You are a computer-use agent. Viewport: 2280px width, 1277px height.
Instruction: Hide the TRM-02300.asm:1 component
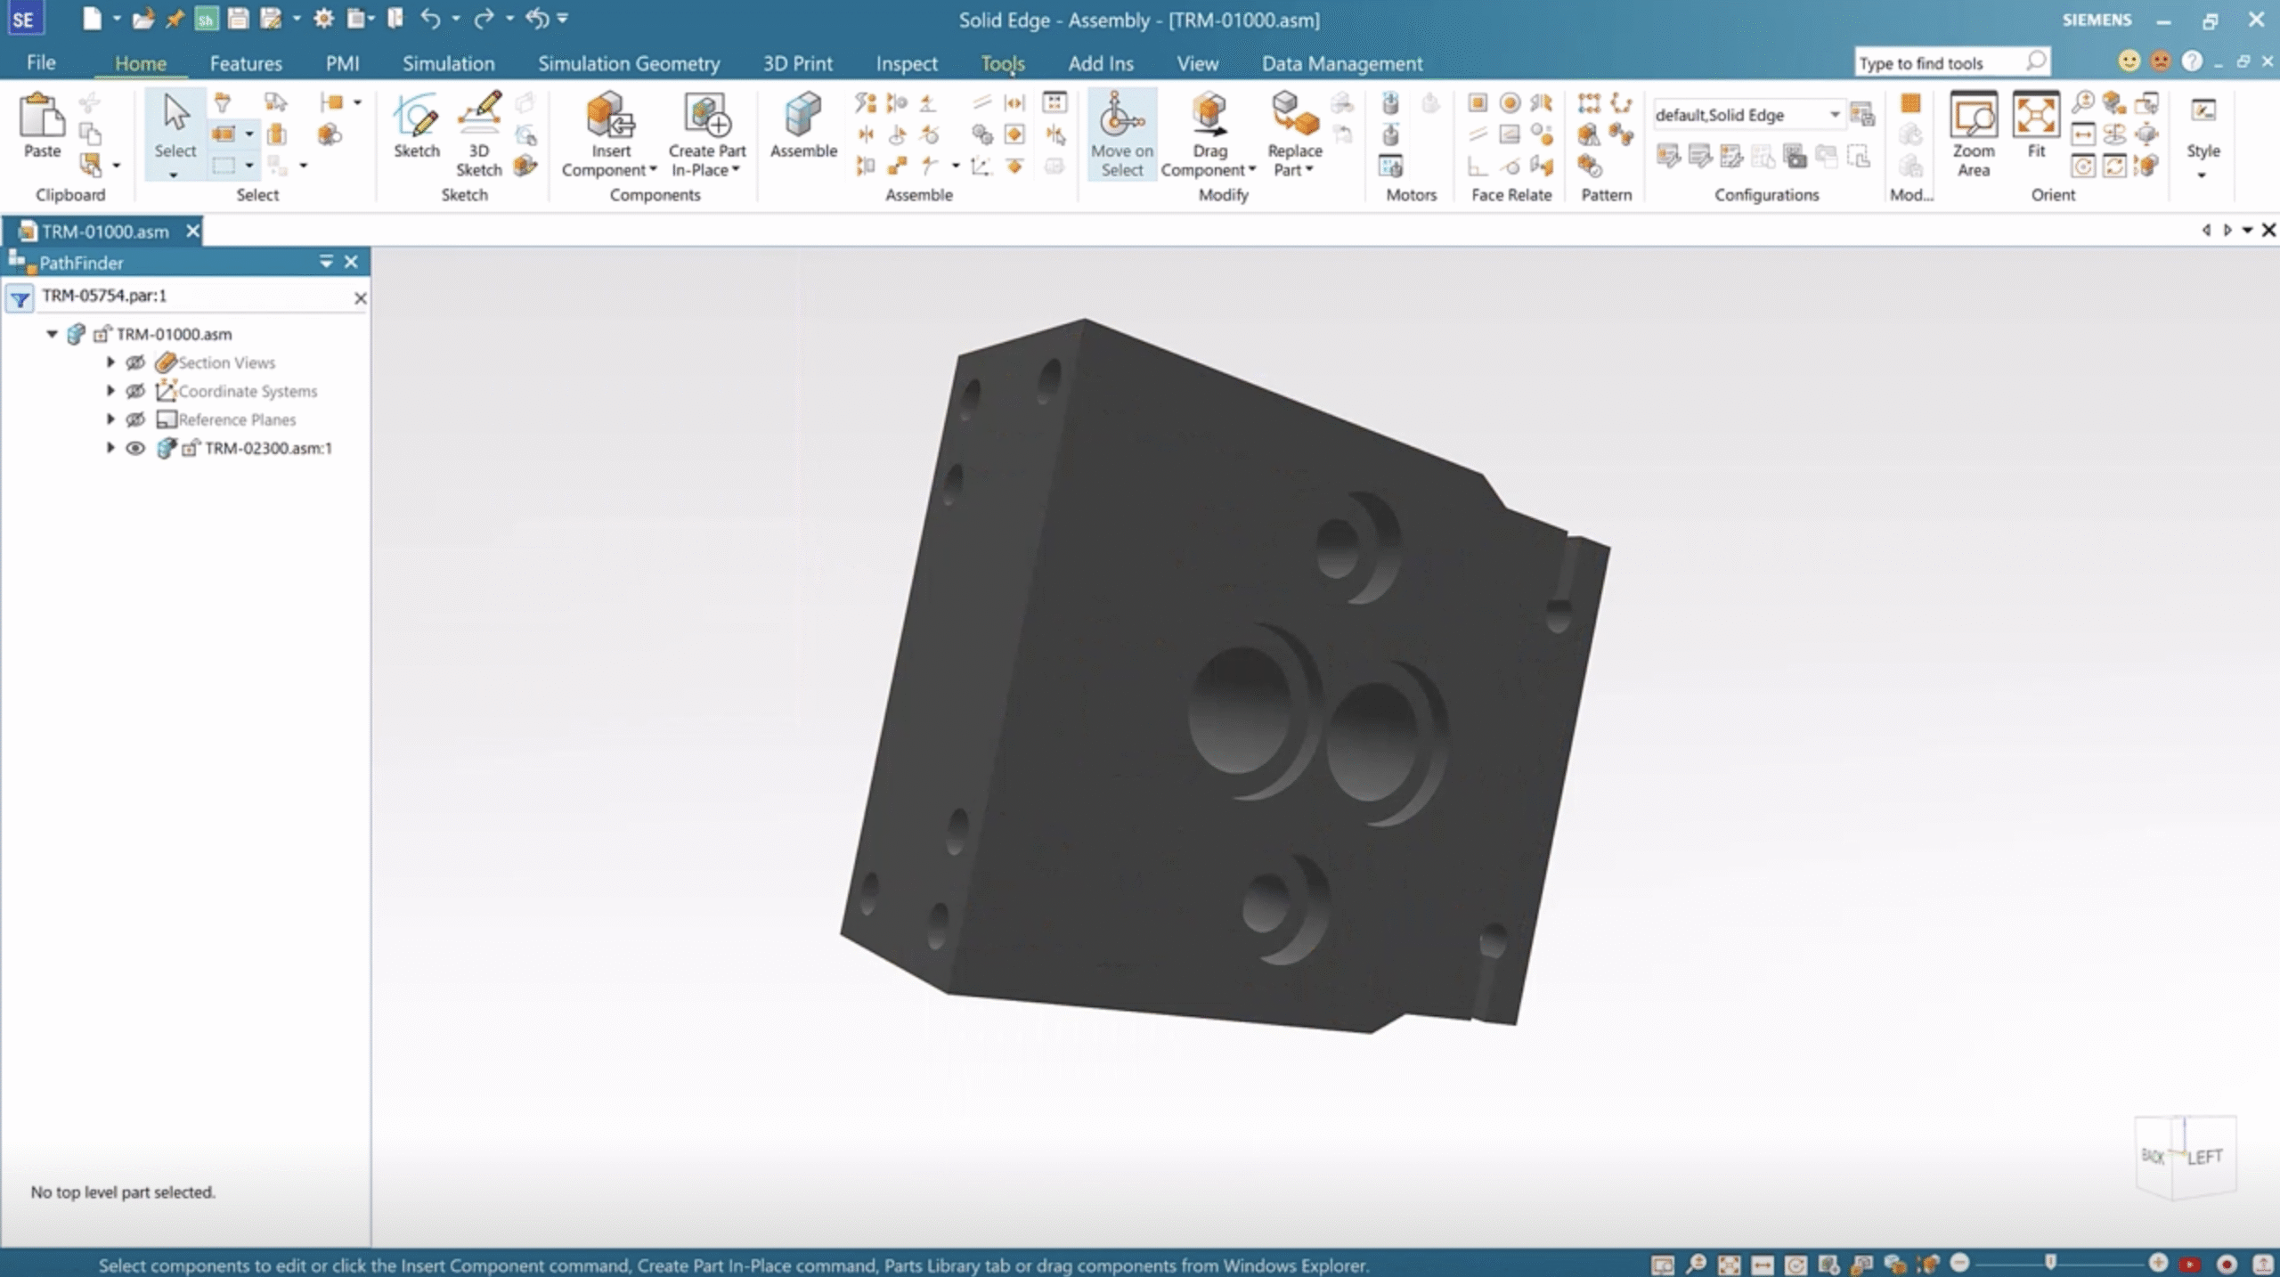coord(135,448)
